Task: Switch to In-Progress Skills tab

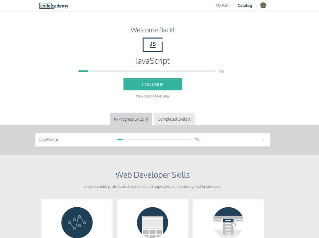Action: coord(131,119)
